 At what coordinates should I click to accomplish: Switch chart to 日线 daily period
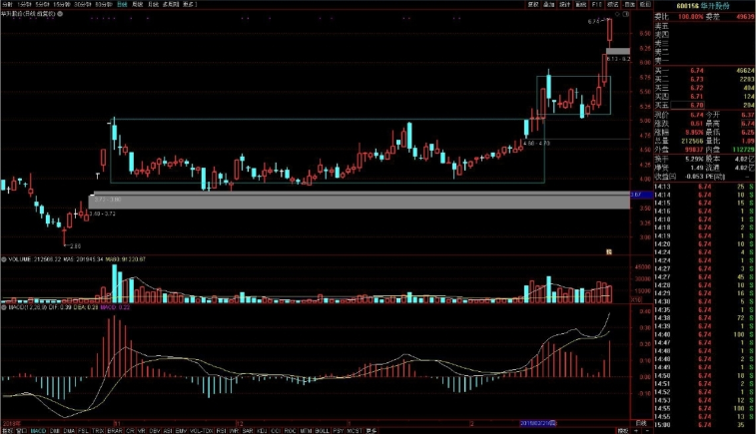122,4
